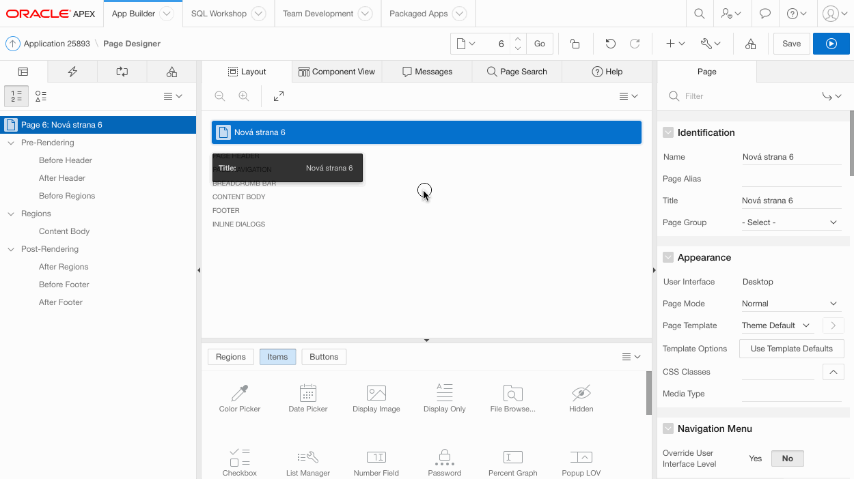Click the Save button
This screenshot has height=479, width=854.
[x=791, y=44]
